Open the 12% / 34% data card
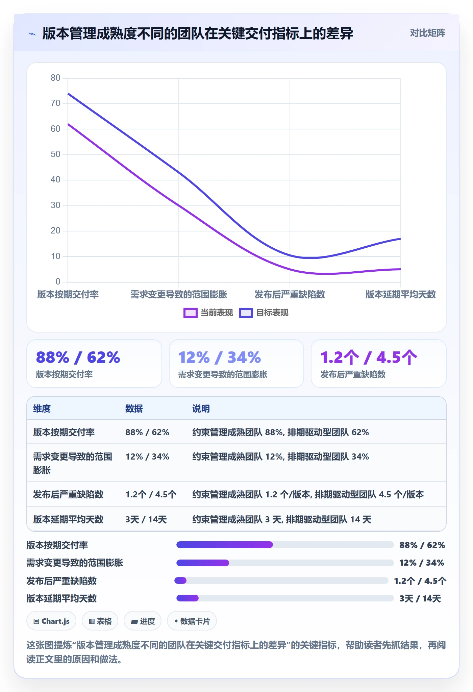Screen dimensions: 473x692 (x=236, y=364)
